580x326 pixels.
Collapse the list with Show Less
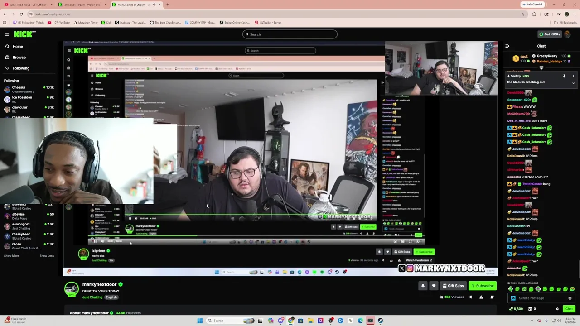click(47, 256)
